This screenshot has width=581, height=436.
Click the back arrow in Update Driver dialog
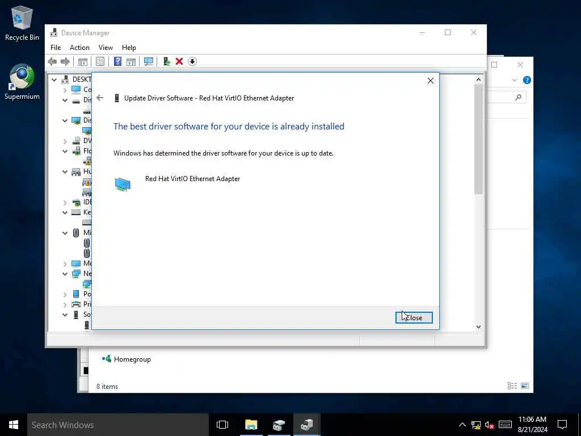click(x=100, y=98)
